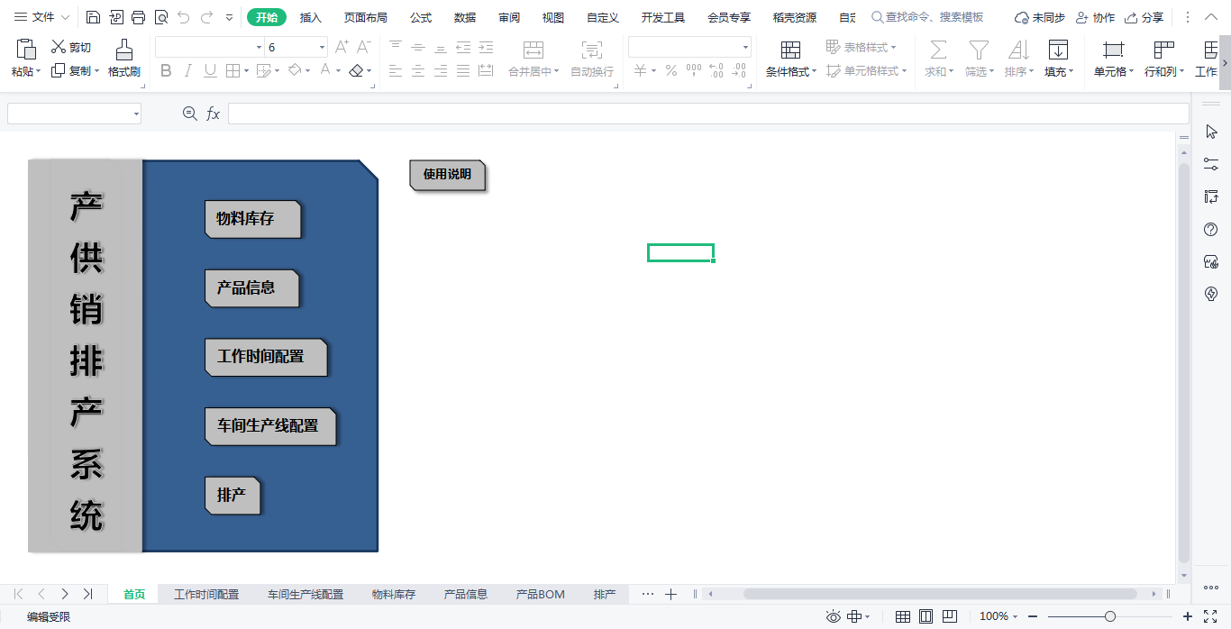1231x629 pixels.
Task: Click the Merge and Center icon
Action: tap(533, 50)
